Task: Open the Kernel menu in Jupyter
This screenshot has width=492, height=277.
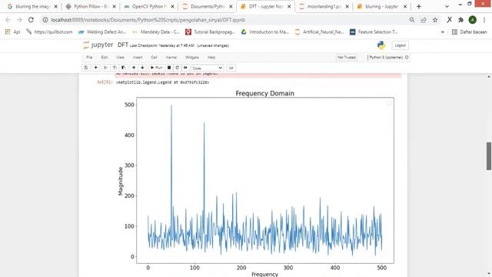Action: click(x=171, y=58)
